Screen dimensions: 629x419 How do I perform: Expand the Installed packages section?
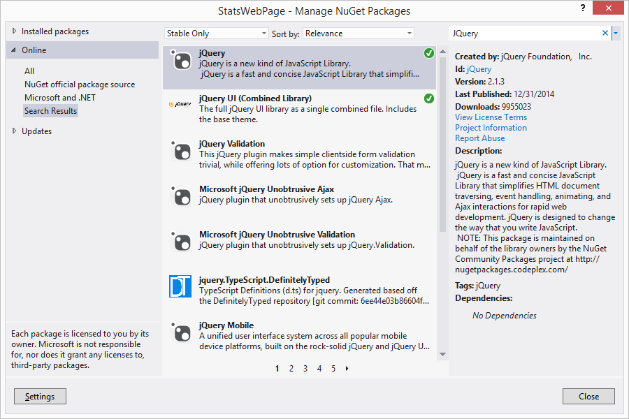[15, 31]
